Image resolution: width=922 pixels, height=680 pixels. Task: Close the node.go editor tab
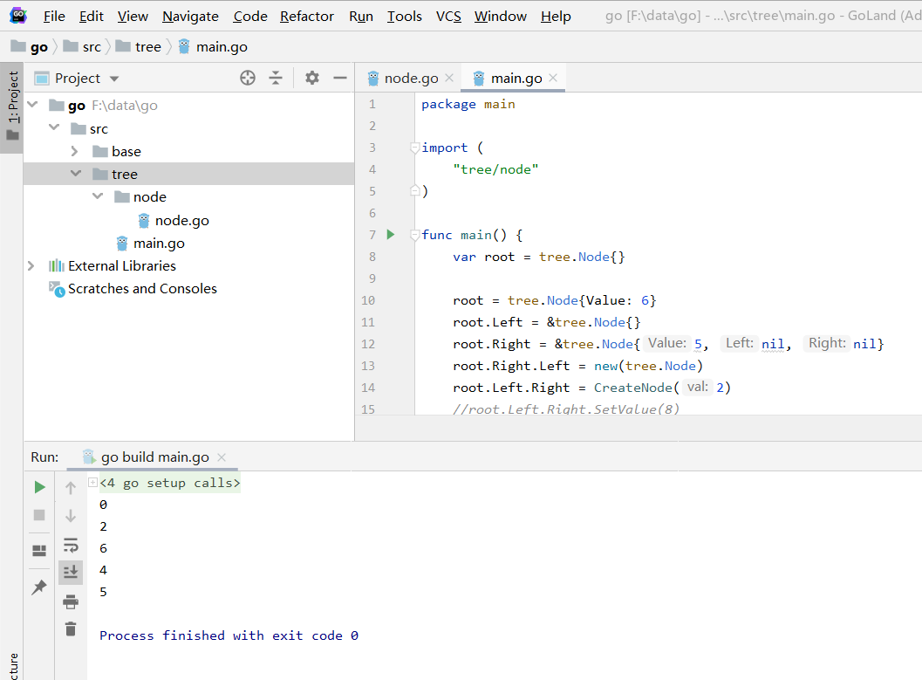pos(449,78)
